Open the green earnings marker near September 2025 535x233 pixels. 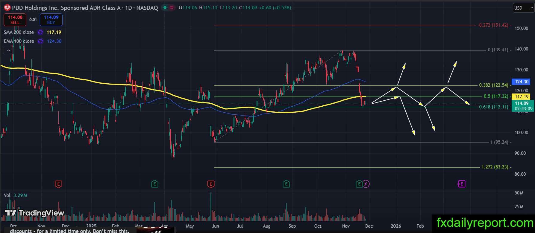pyautogui.click(x=286, y=184)
